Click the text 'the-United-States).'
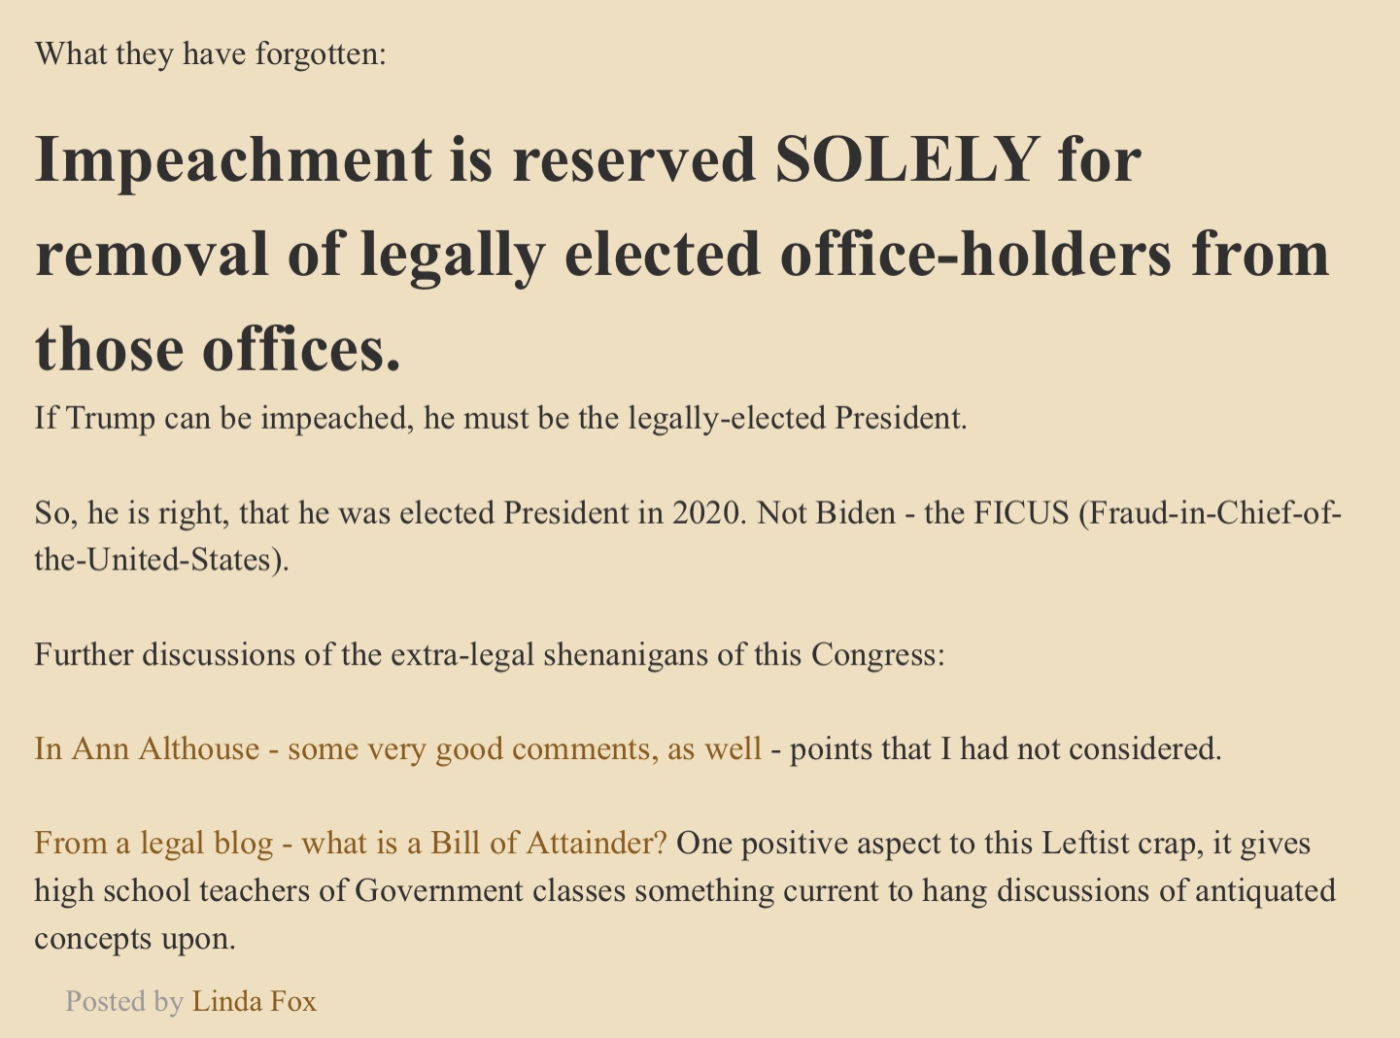Screen dimensions: 1400x1038 [x=162, y=561]
